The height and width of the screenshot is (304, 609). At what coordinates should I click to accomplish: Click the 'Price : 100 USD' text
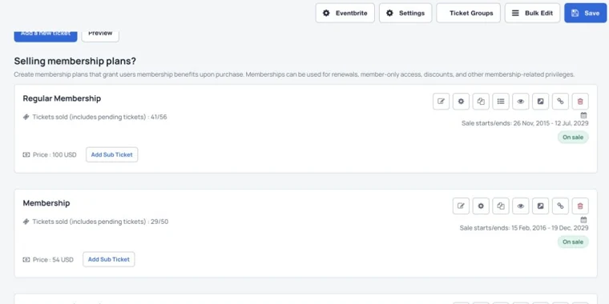54,154
